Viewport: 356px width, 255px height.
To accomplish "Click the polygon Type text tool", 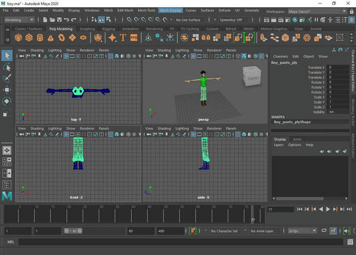I will [123, 38].
